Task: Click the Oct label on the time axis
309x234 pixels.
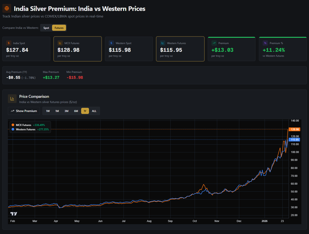Action: pos(195,221)
